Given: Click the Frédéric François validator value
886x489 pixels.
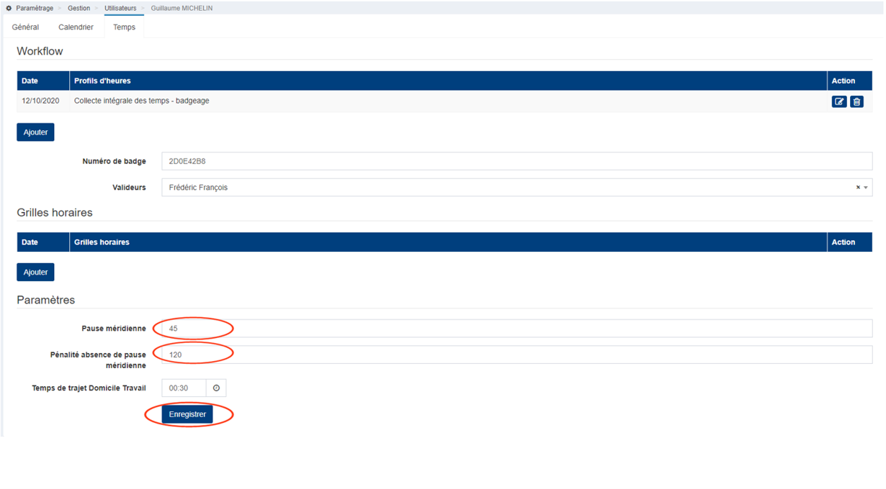Looking at the screenshot, I should pos(199,188).
